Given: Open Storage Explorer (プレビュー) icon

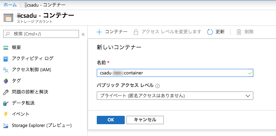Looking at the screenshot, I should pyautogui.click(x=6, y=126).
